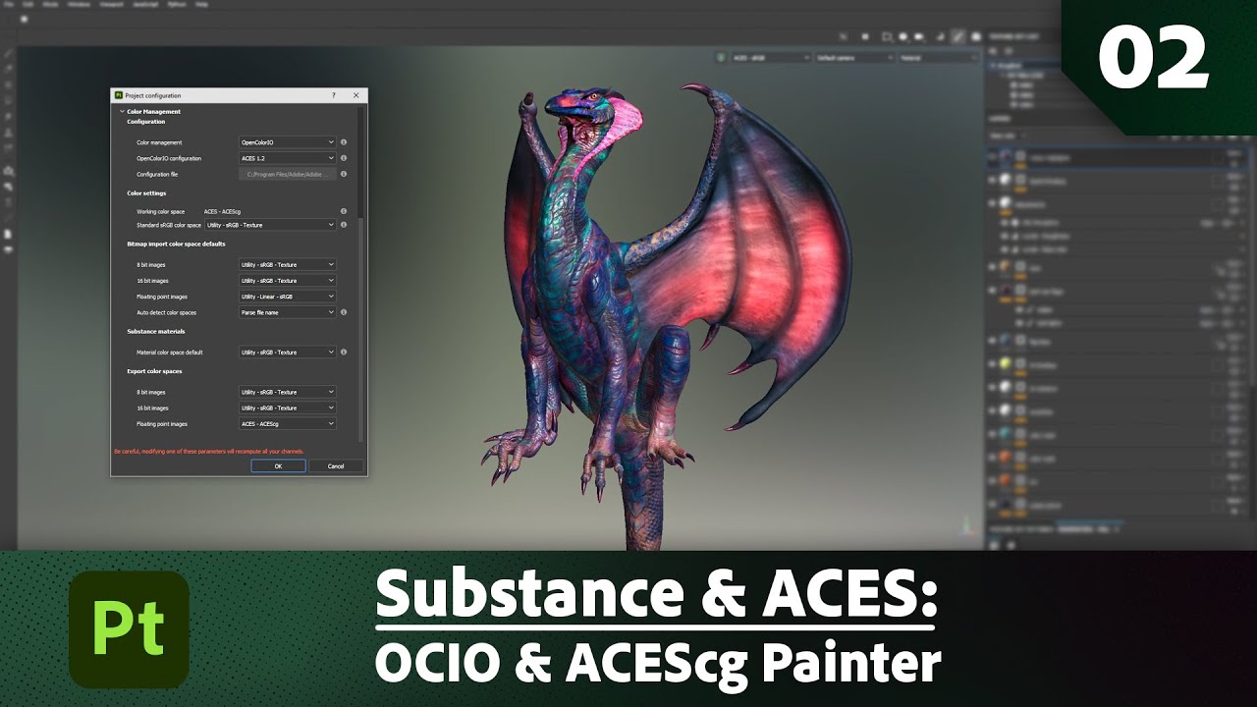Open the Window menu

(79, 4)
